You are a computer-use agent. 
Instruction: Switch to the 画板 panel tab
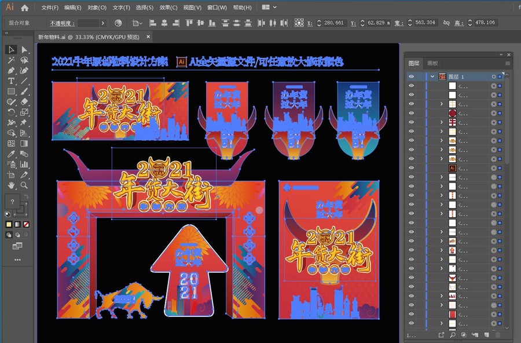pos(432,63)
